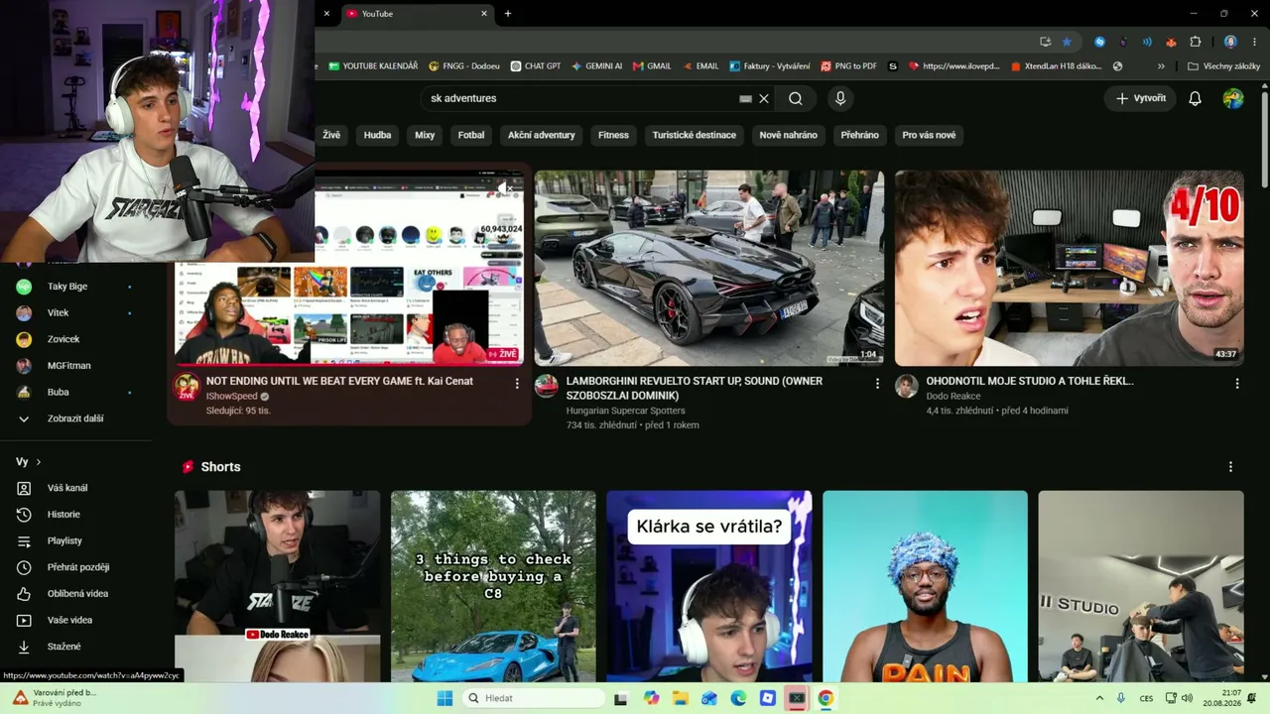Open the GEMINI AI bookmark
The width and height of the screenshot is (1270, 714).
[x=596, y=66]
